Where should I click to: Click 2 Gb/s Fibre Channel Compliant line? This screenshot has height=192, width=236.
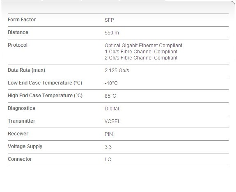(141, 58)
